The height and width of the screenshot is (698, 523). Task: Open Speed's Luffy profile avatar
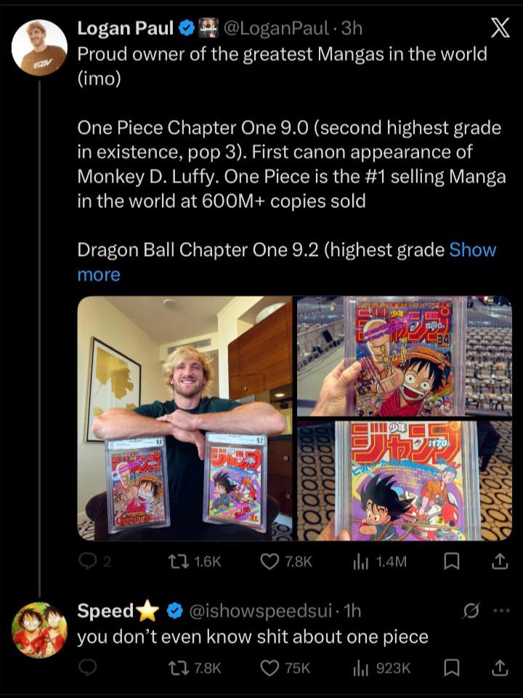(x=39, y=630)
